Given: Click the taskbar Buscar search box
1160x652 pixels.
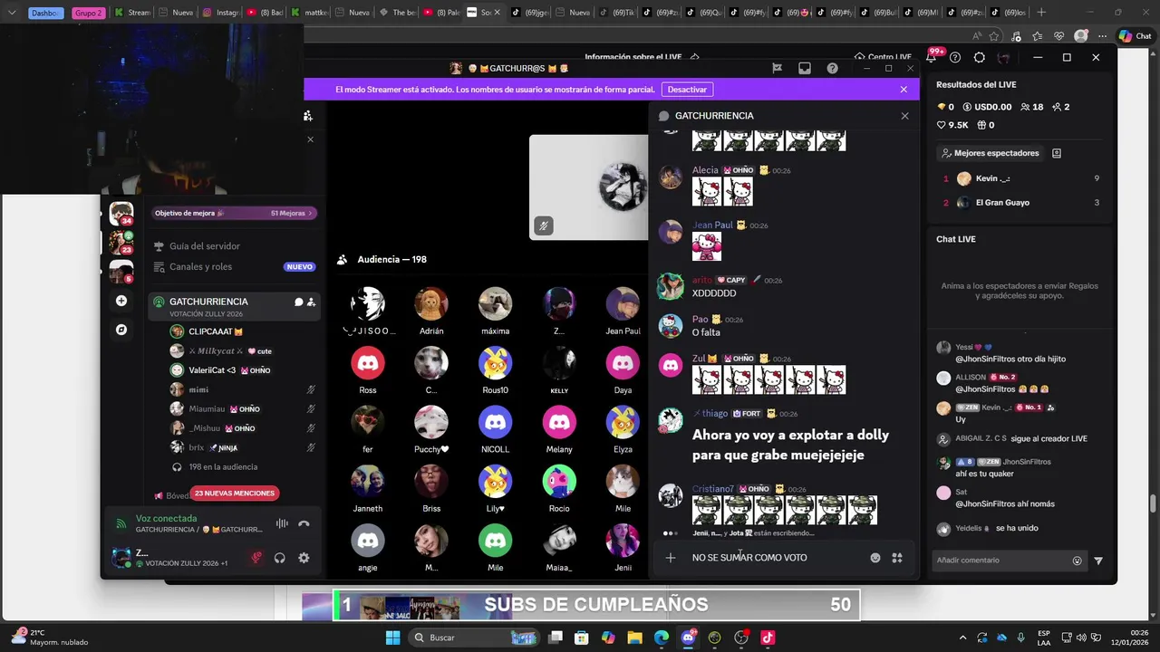Looking at the screenshot, I should (x=476, y=638).
